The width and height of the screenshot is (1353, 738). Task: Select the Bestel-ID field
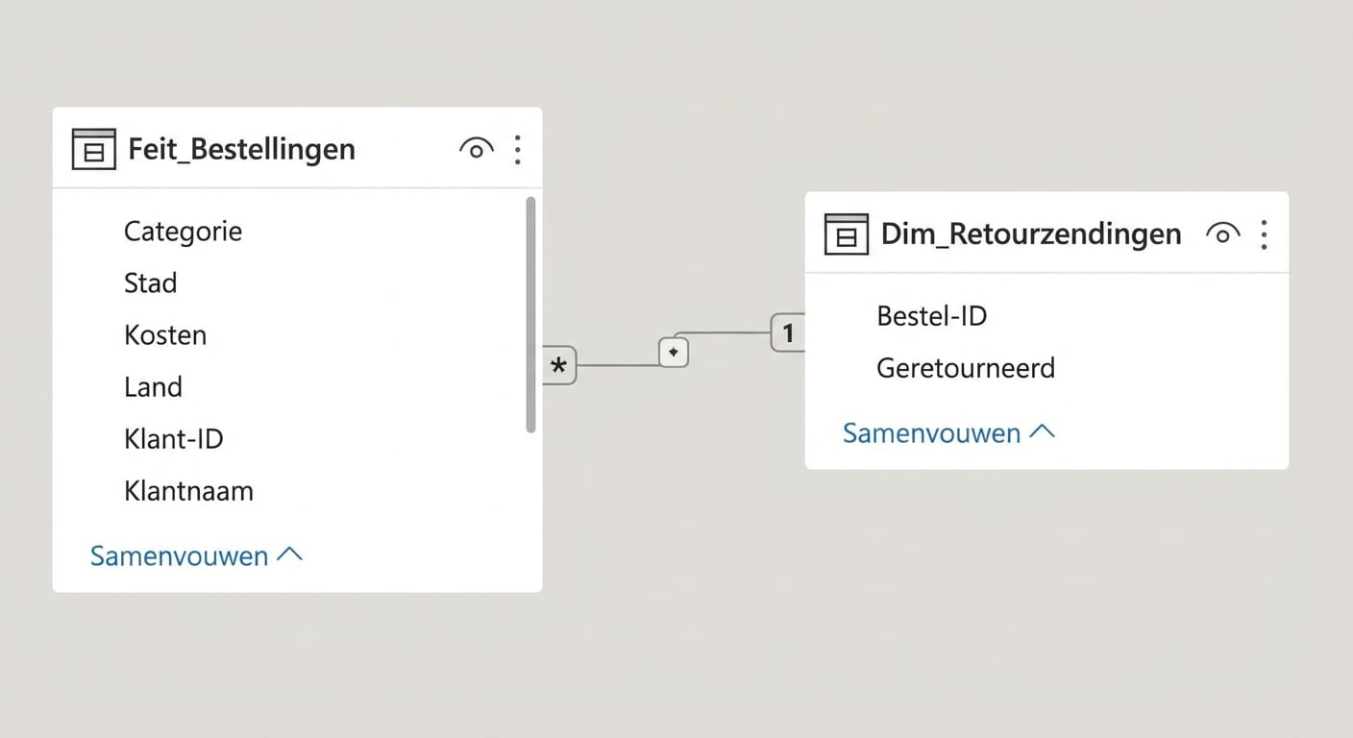[x=931, y=315]
